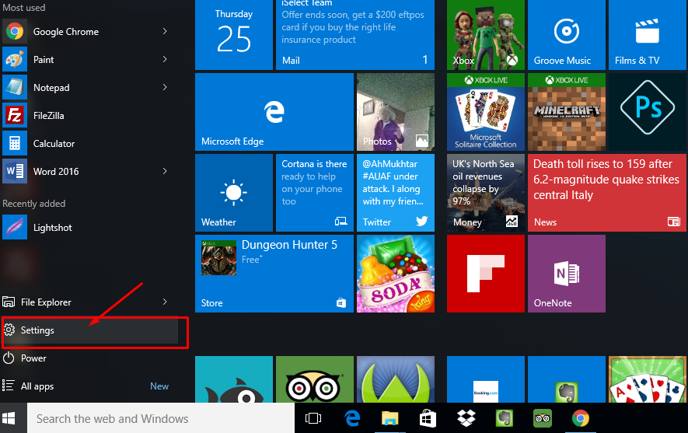Open Edge from the taskbar

pos(352,418)
